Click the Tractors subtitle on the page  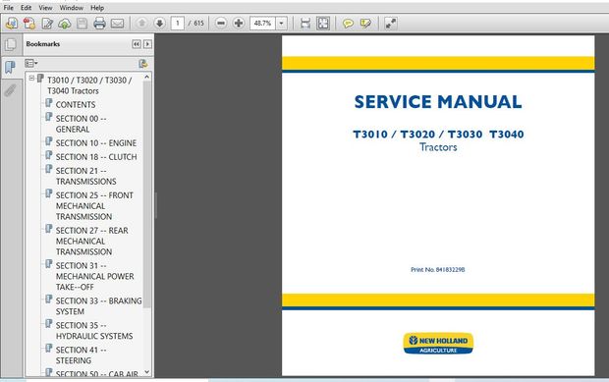(x=438, y=147)
